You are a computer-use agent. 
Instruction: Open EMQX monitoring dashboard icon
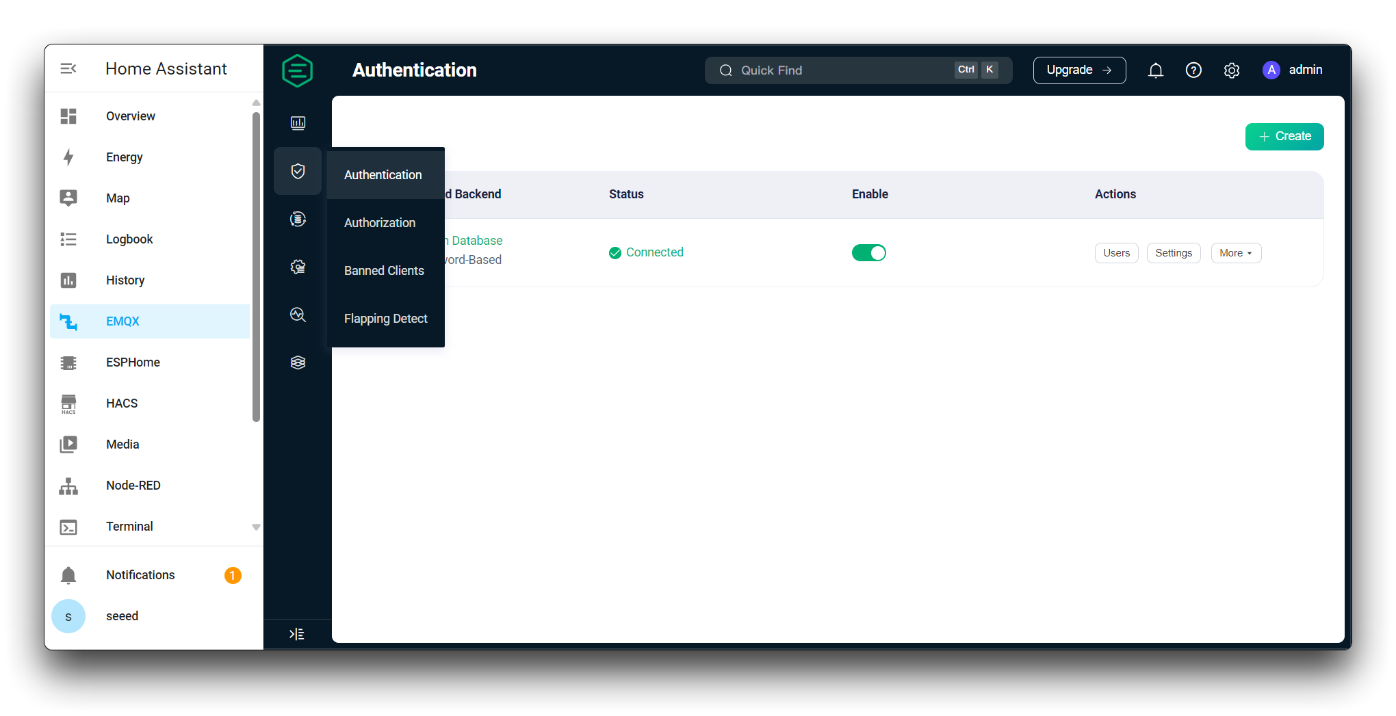[x=298, y=123]
